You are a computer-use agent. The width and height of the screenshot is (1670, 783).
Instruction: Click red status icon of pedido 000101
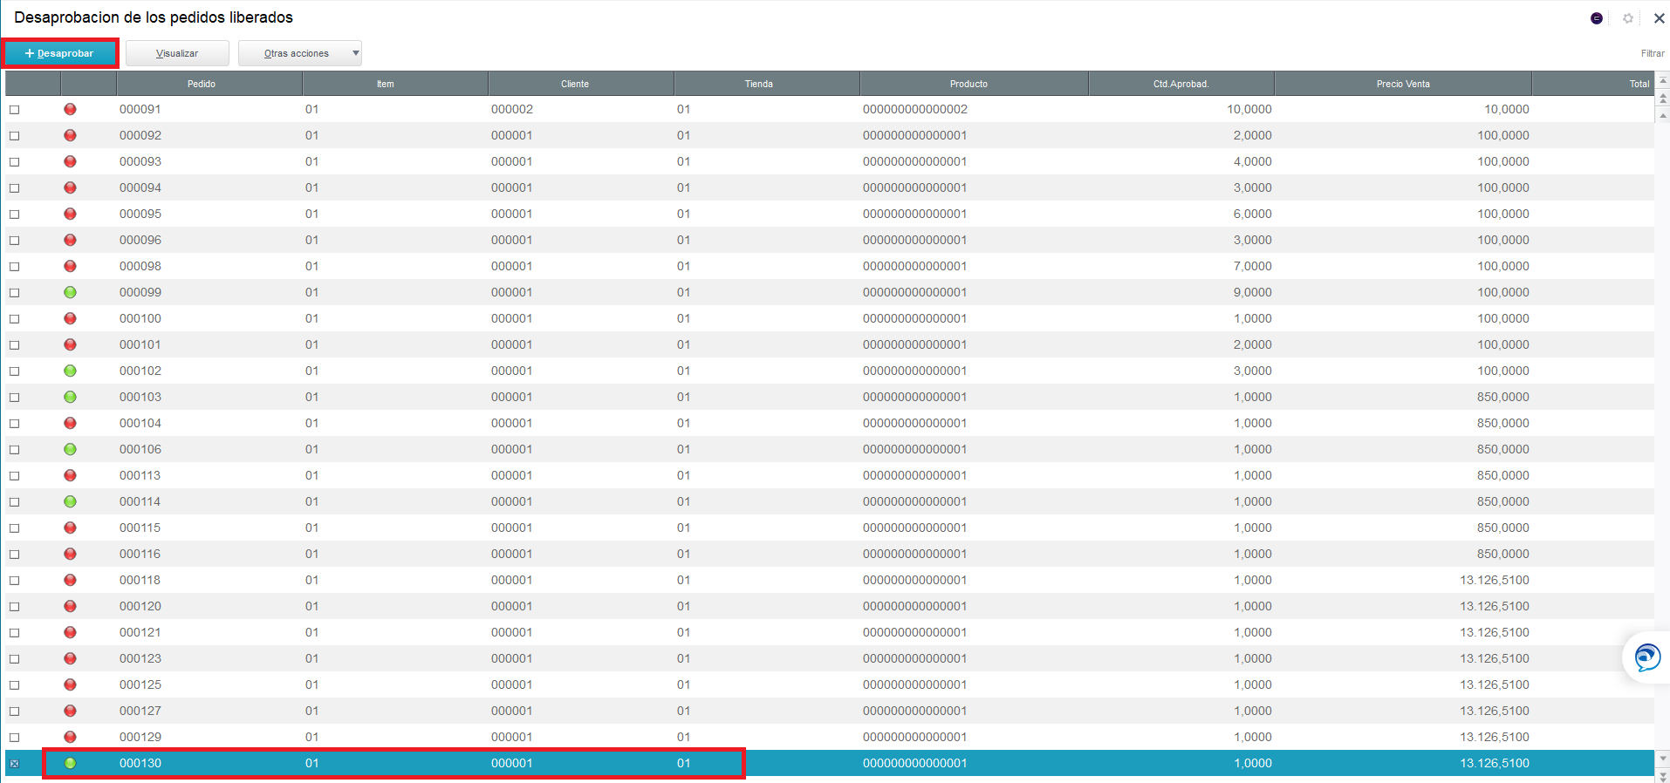70,344
